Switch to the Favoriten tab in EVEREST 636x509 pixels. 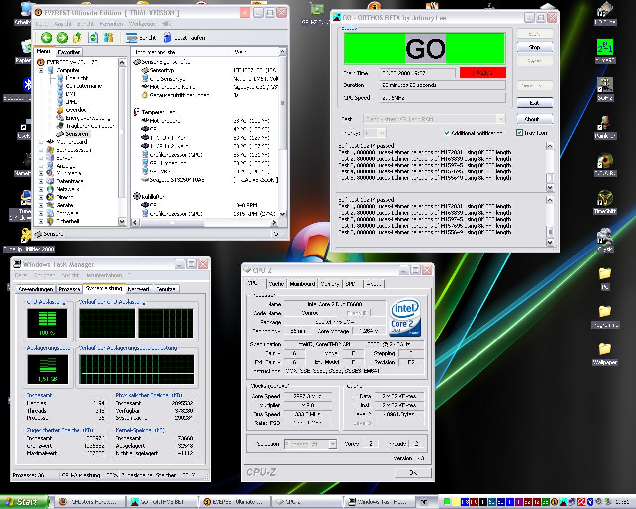[69, 52]
